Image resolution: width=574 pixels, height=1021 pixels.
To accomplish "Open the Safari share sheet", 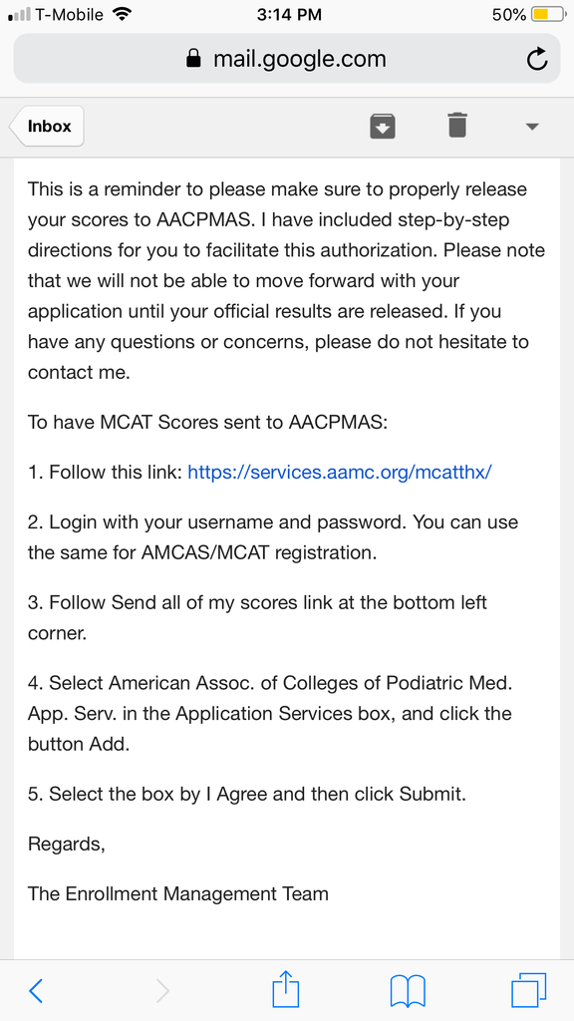I will [x=286, y=988].
